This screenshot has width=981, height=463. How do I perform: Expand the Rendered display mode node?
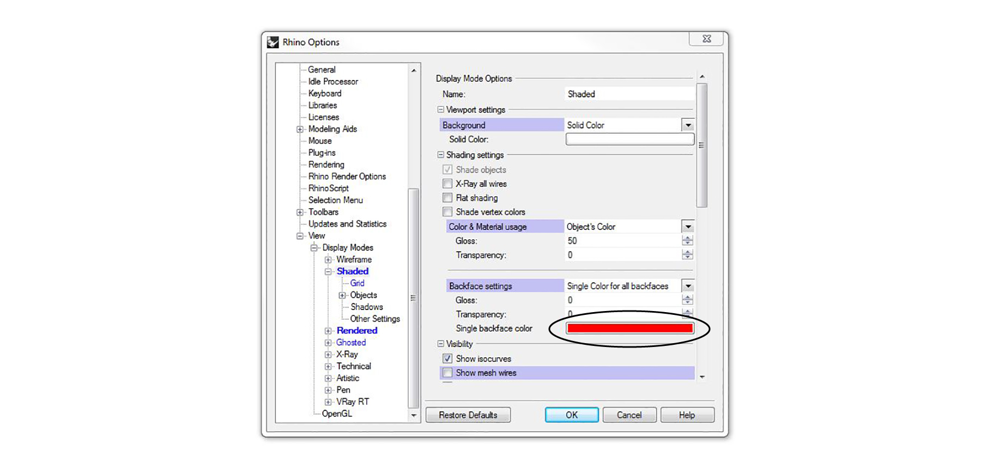click(x=328, y=331)
